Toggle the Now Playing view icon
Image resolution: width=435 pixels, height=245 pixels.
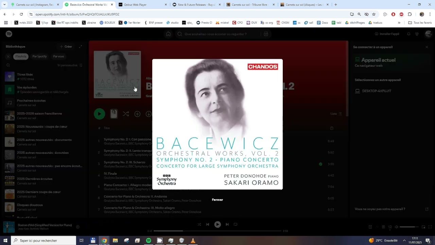370,227
